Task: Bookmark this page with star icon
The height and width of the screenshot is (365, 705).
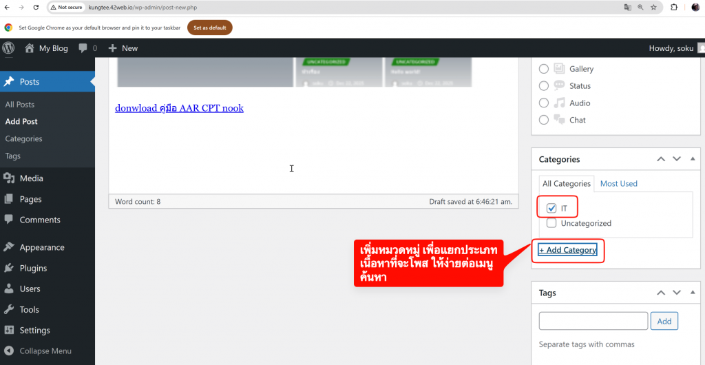Action: point(653,7)
